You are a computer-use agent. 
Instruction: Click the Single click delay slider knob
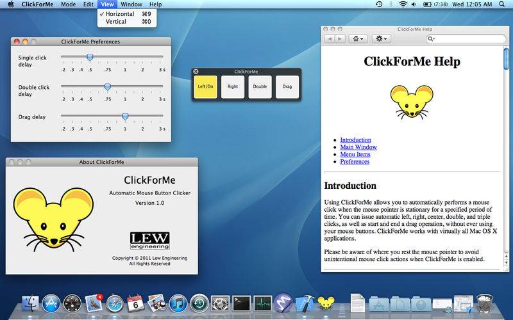[x=90, y=58]
